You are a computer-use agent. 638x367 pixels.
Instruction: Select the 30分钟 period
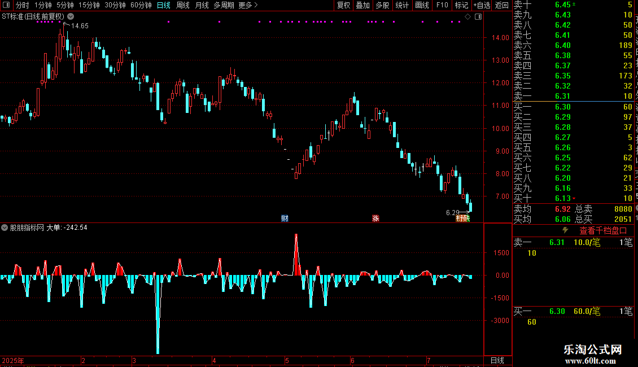115,5
